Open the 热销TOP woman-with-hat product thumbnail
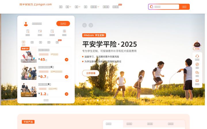 click(29, 55)
